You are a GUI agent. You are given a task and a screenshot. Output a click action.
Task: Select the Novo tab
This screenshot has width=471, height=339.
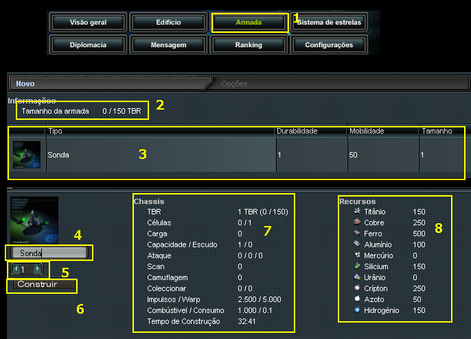tap(25, 84)
